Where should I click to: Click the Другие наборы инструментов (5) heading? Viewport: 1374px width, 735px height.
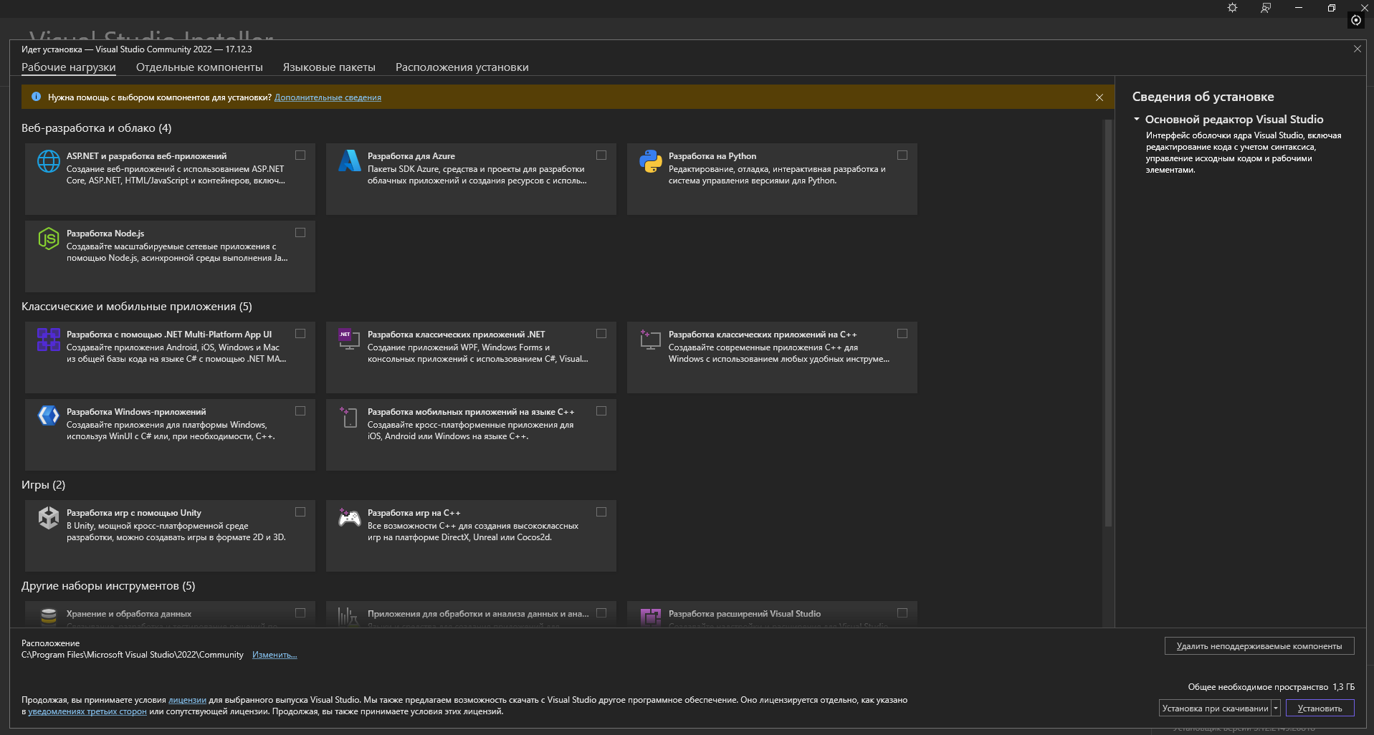click(108, 586)
